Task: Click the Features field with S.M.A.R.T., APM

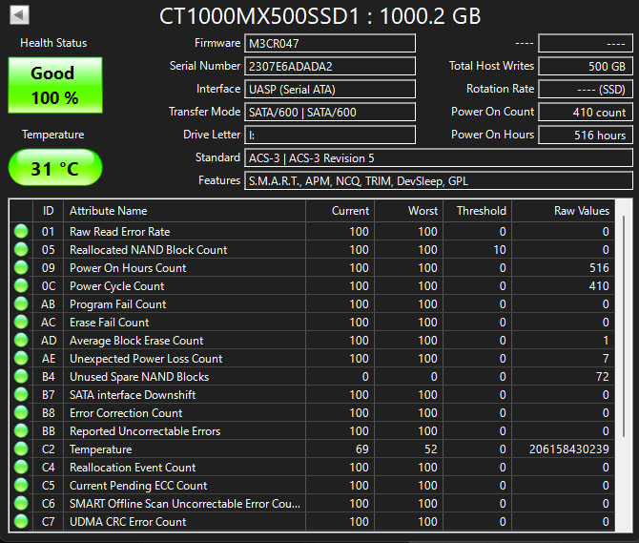Action: 439,180
